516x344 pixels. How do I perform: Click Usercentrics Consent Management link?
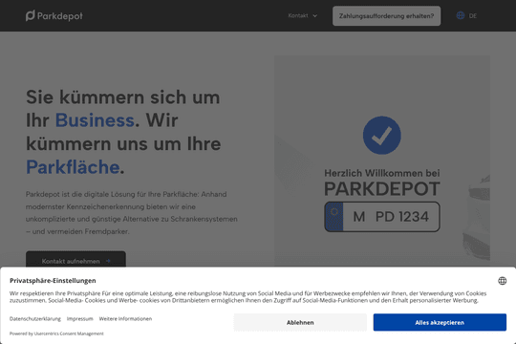click(x=69, y=333)
